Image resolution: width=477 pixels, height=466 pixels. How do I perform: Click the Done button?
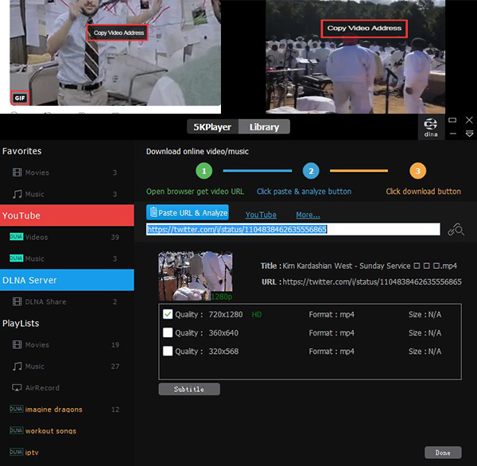point(443,452)
